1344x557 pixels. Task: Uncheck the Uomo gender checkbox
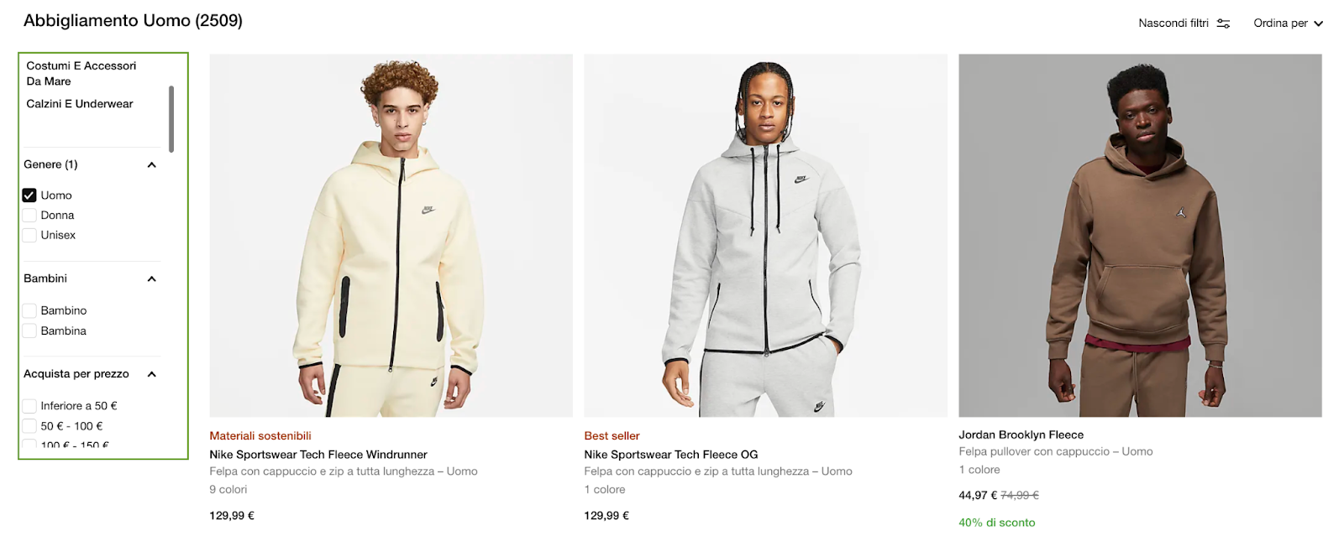(29, 195)
